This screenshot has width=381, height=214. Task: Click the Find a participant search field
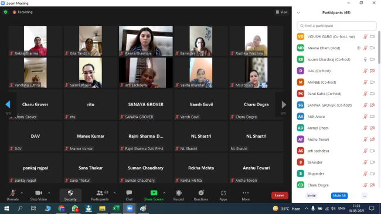tap(336, 26)
